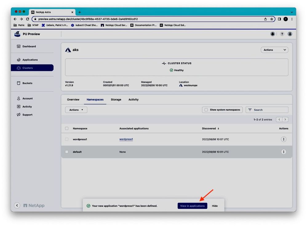Viewport: 307px width, 226px height.
Task: Check the select-all namespaces checkbox
Action: (x=67, y=128)
